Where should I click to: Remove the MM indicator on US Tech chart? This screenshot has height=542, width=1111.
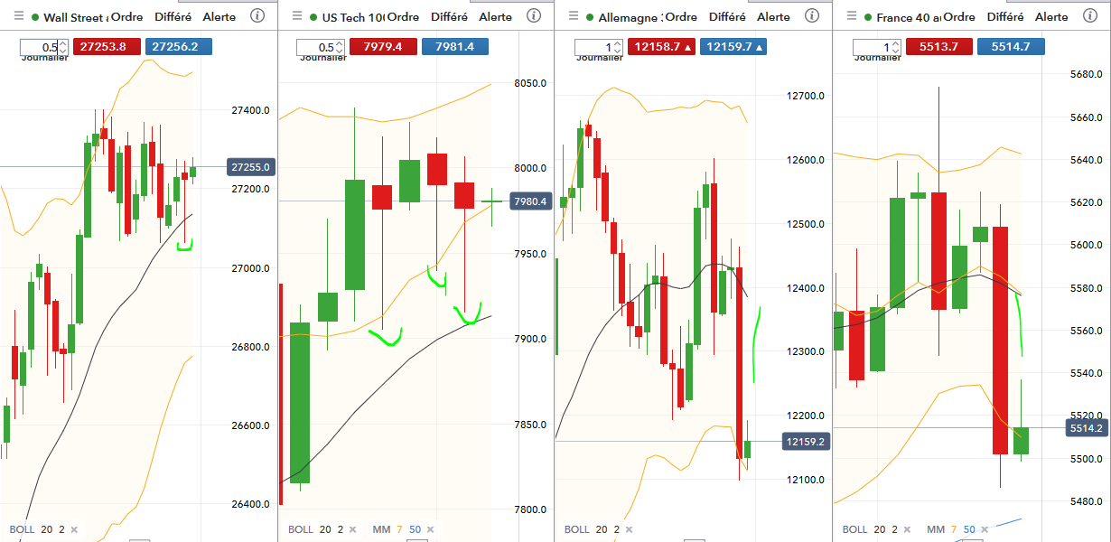click(428, 529)
